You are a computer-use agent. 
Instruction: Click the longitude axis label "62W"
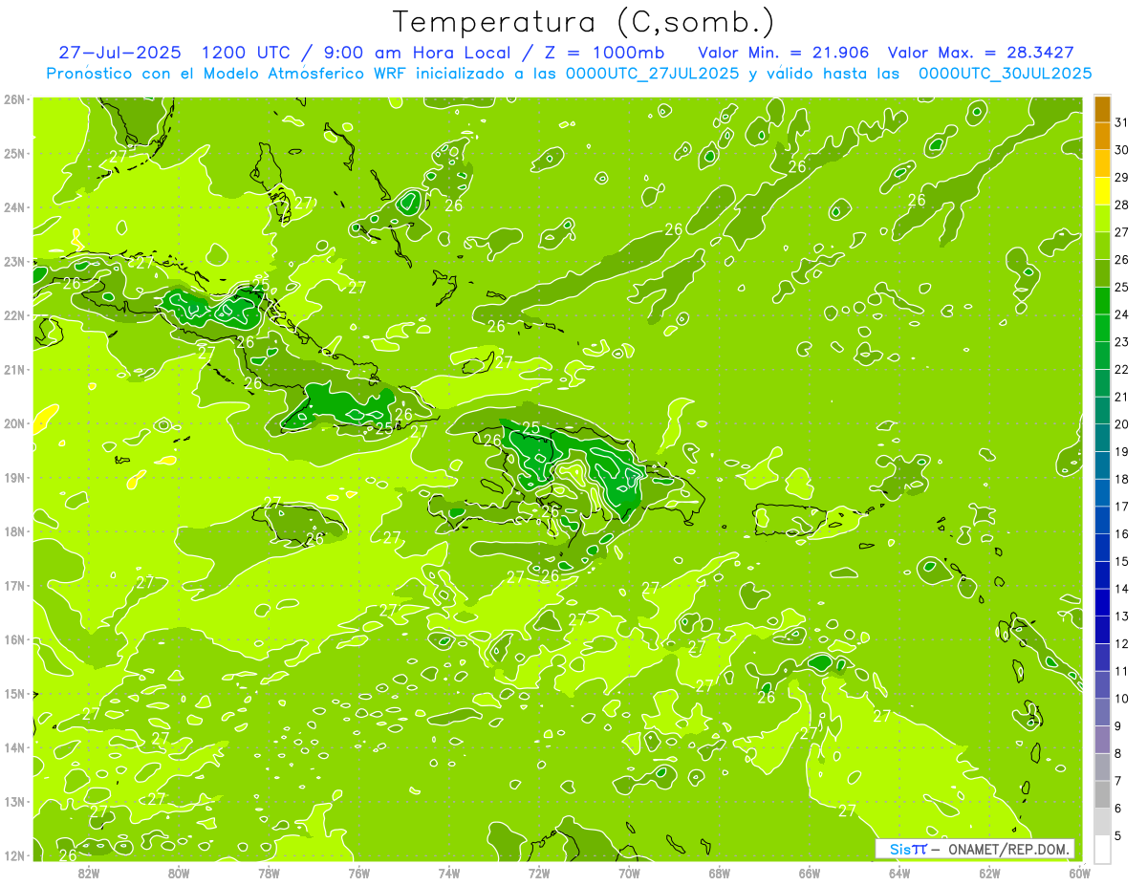click(989, 873)
